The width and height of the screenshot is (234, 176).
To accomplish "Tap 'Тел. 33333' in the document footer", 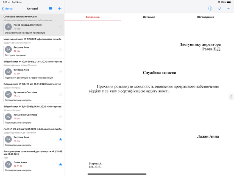I will point(95,167).
